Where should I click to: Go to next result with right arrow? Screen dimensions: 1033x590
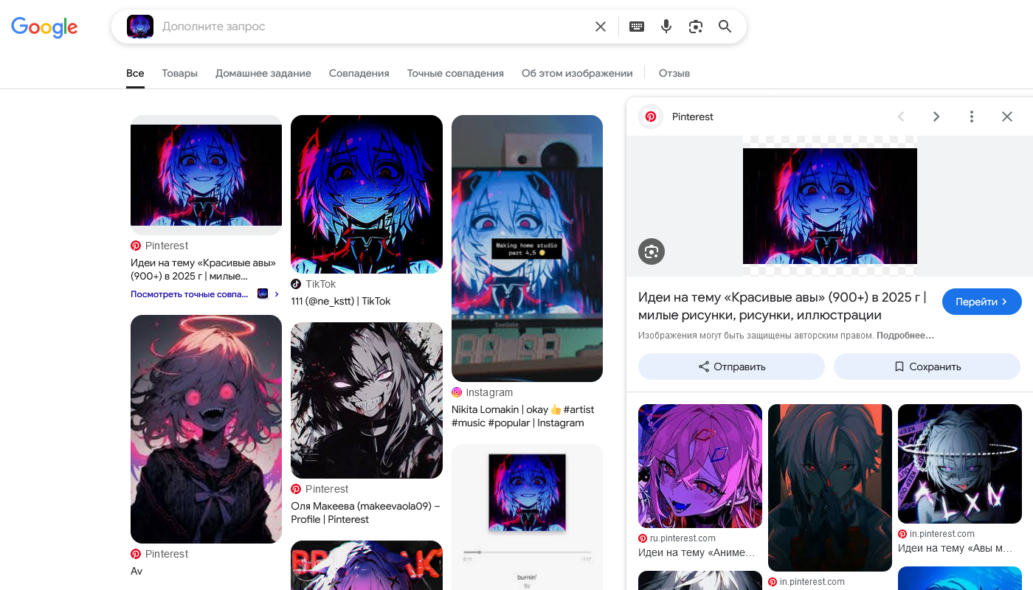pyautogui.click(x=936, y=117)
